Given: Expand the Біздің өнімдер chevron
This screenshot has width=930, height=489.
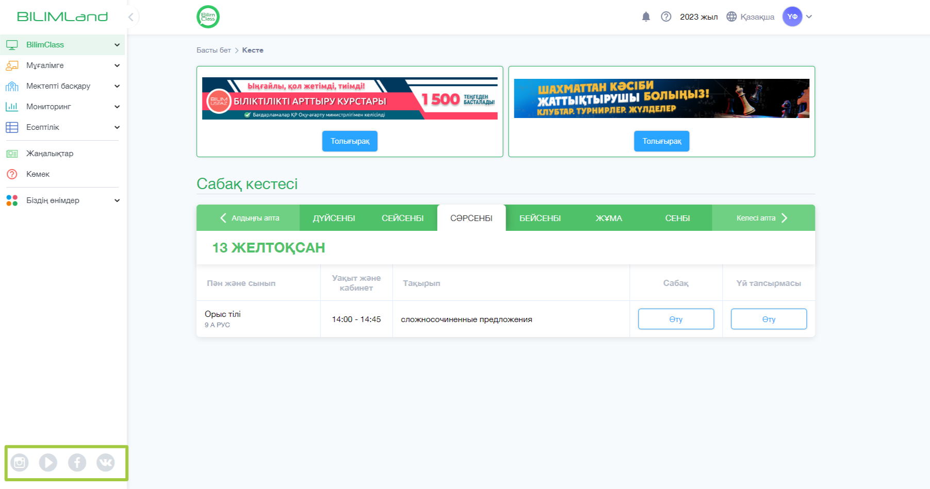Looking at the screenshot, I should pyautogui.click(x=117, y=200).
